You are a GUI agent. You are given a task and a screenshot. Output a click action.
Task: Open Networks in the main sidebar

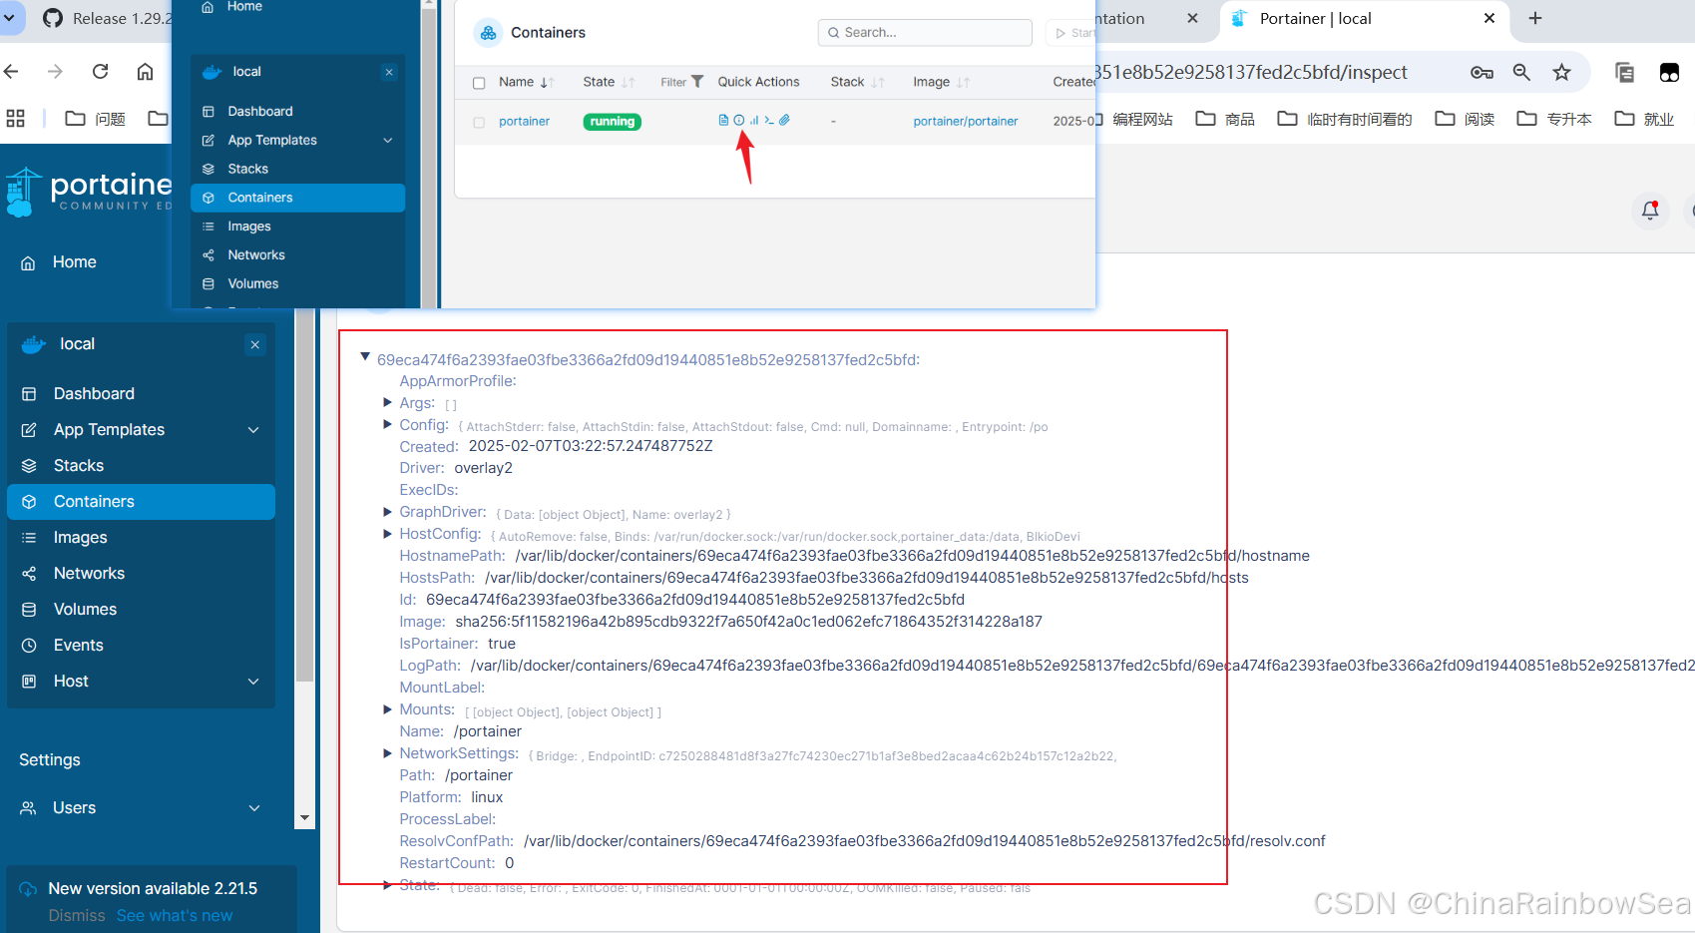pyautogui.click(x=141, y=574)
